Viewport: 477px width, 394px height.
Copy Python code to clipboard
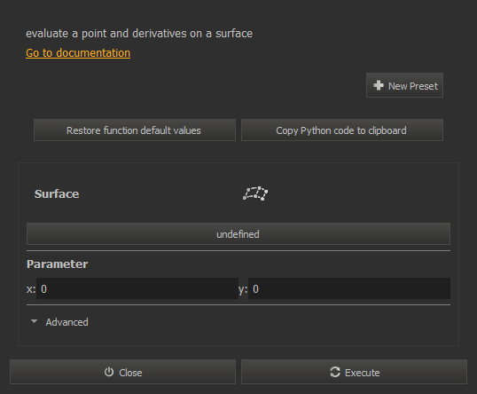tap(342, 130)
